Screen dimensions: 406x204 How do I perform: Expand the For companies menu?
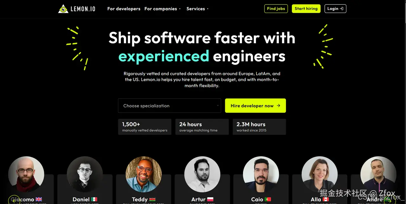(x=162, y=9)
